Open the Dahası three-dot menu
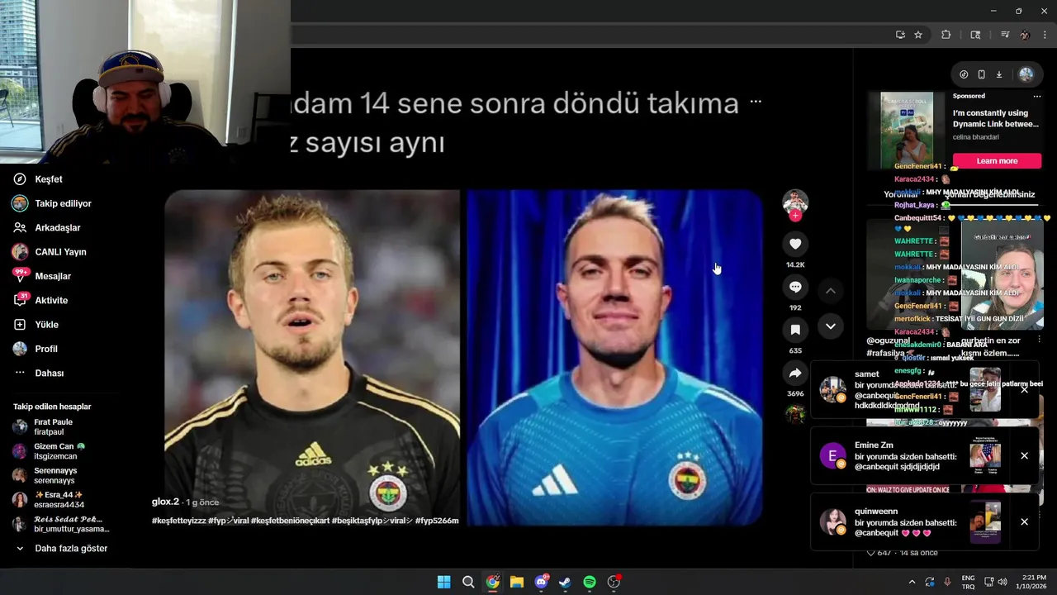 point(39,373)
